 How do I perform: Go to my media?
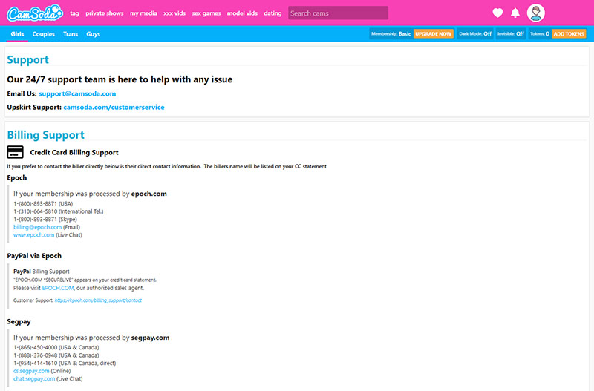[x=143, y=13]
